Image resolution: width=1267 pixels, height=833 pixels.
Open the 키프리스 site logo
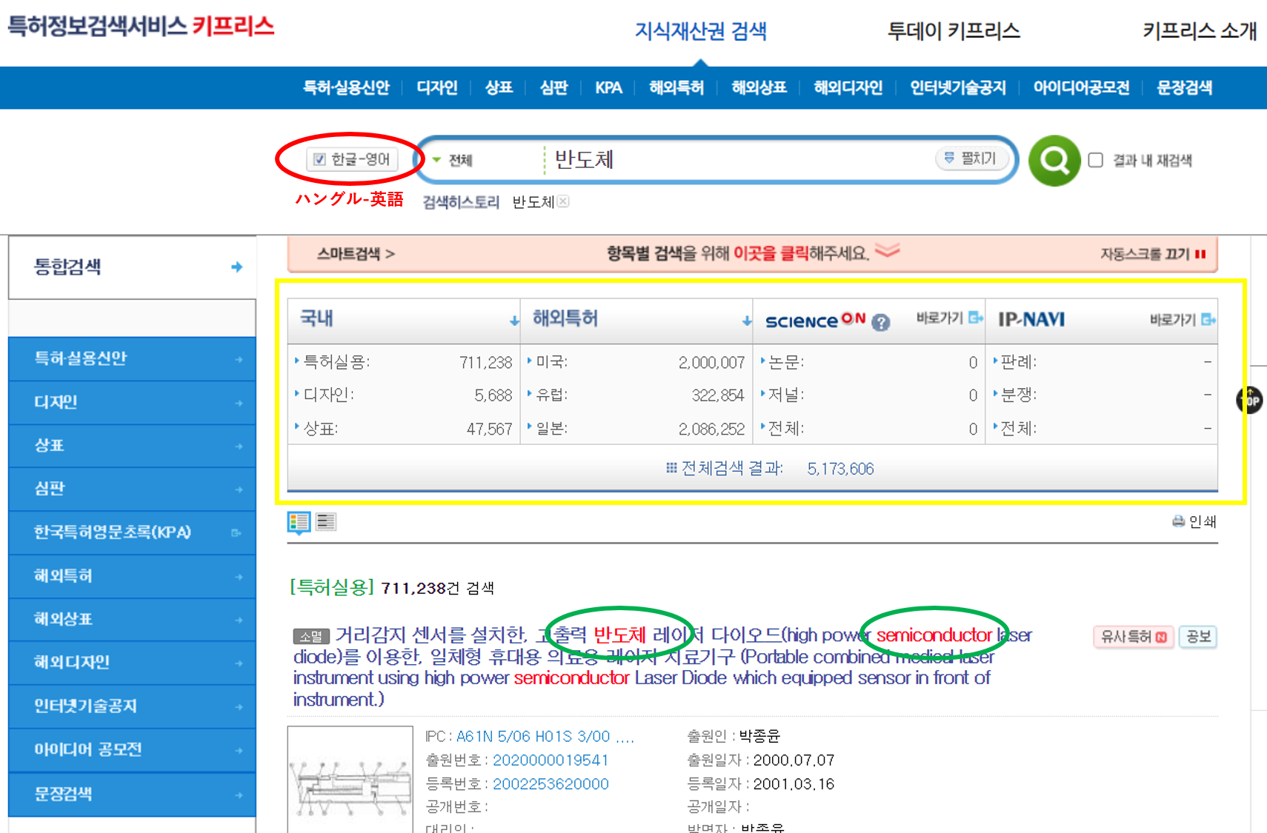click(x=141, y=27)
